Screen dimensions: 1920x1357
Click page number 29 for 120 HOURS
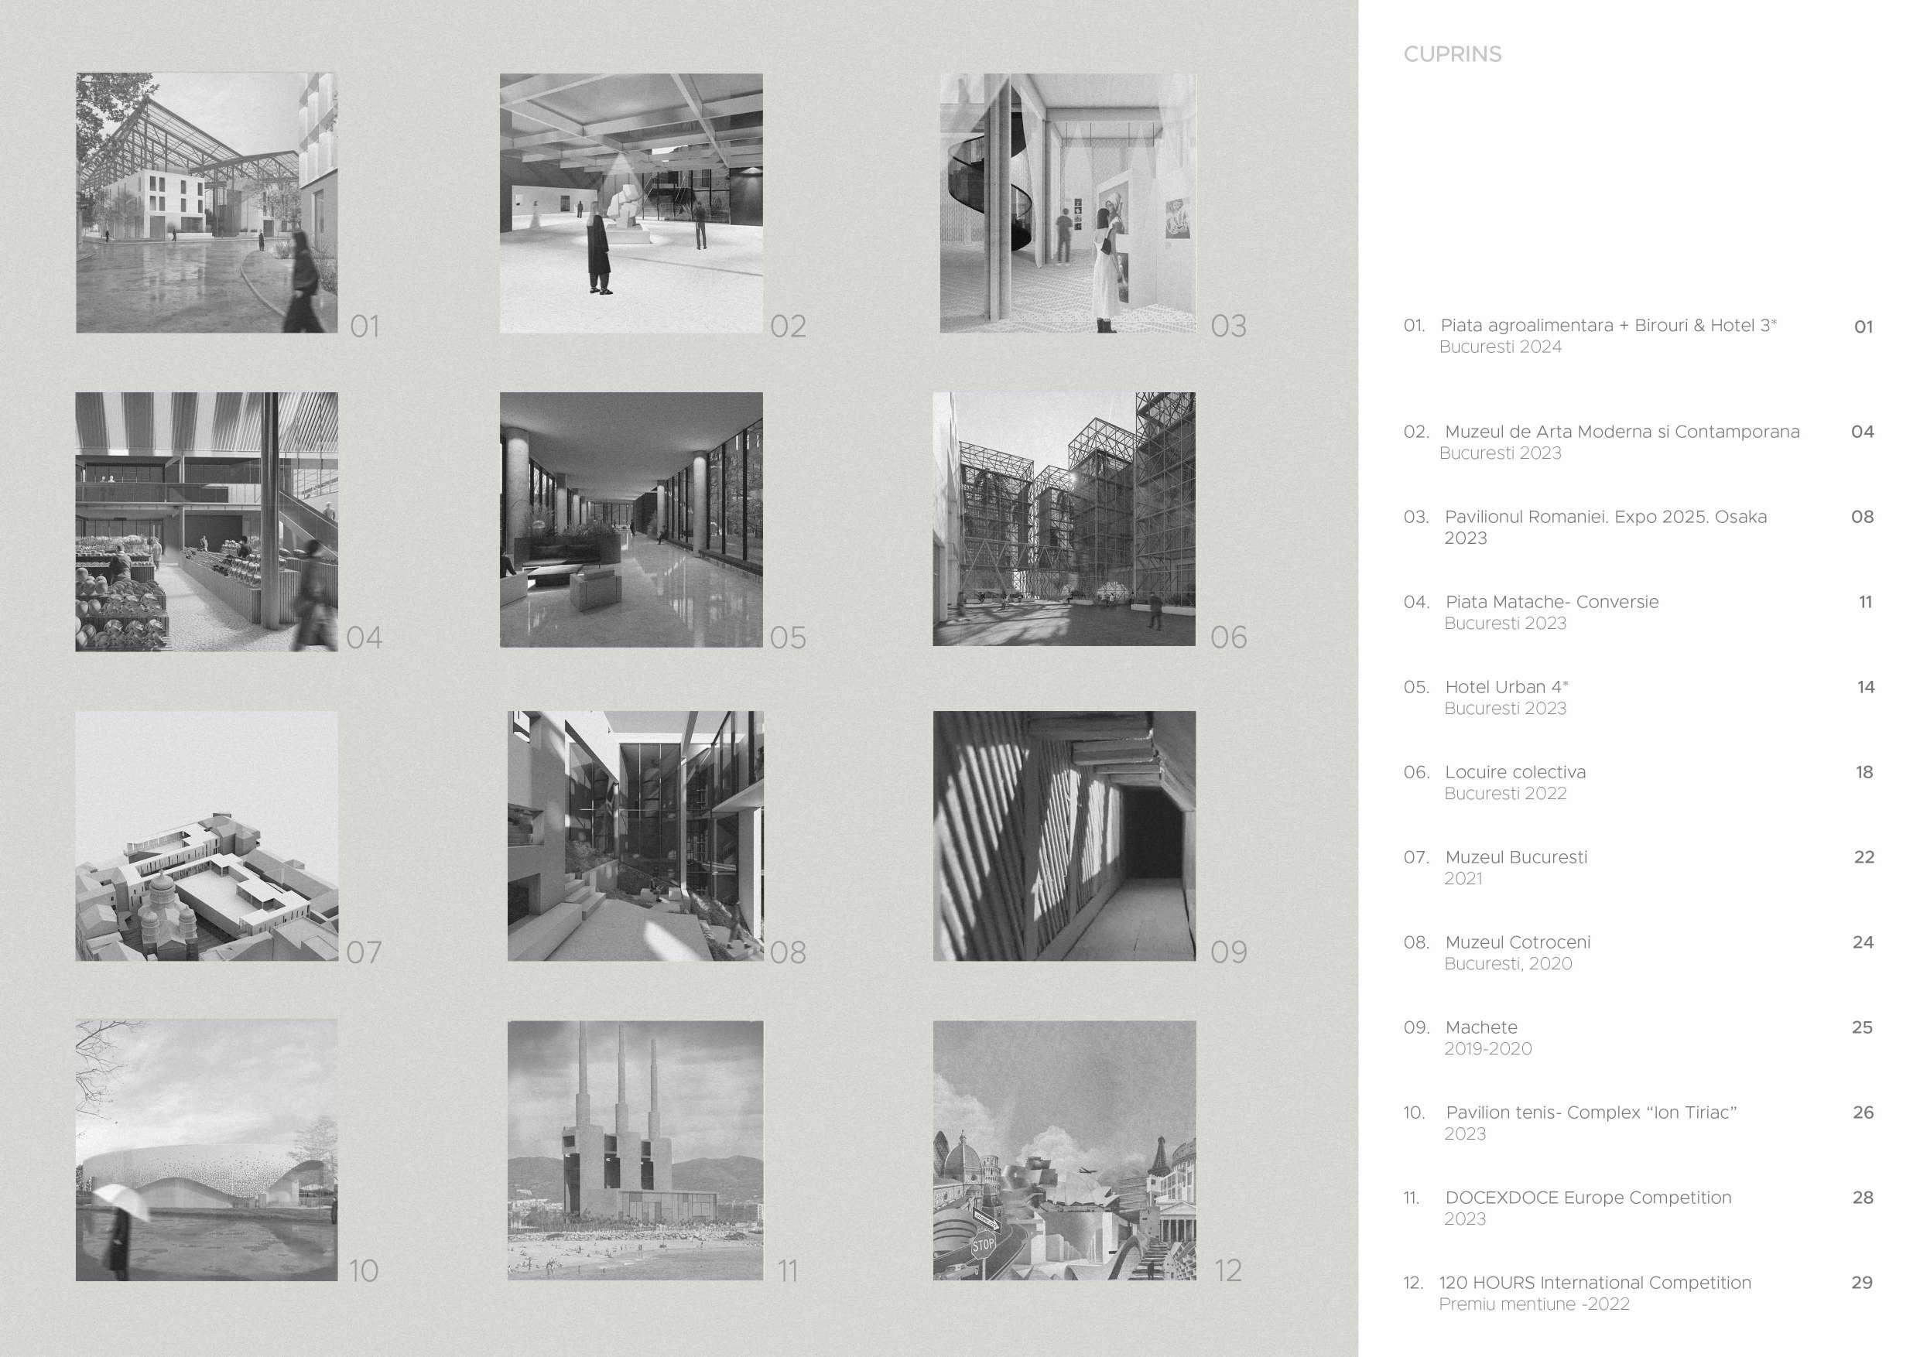1861,1283
